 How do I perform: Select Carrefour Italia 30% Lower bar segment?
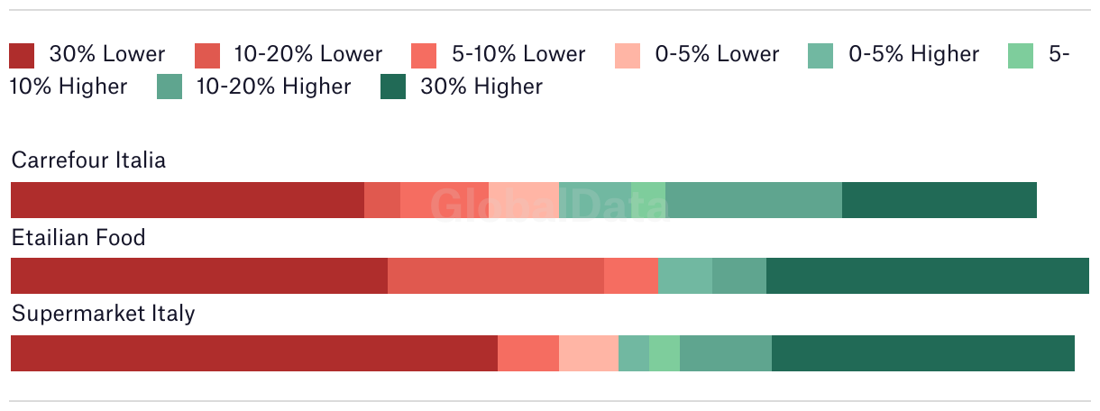coord(188,200)
